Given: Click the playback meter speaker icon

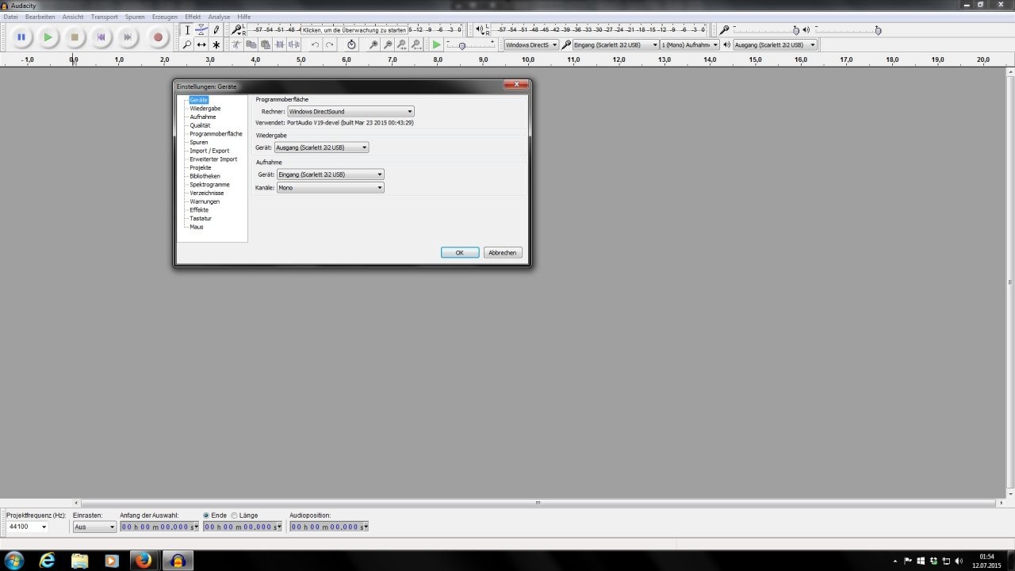Looking at the screenshot, I should tap(479, 29).
